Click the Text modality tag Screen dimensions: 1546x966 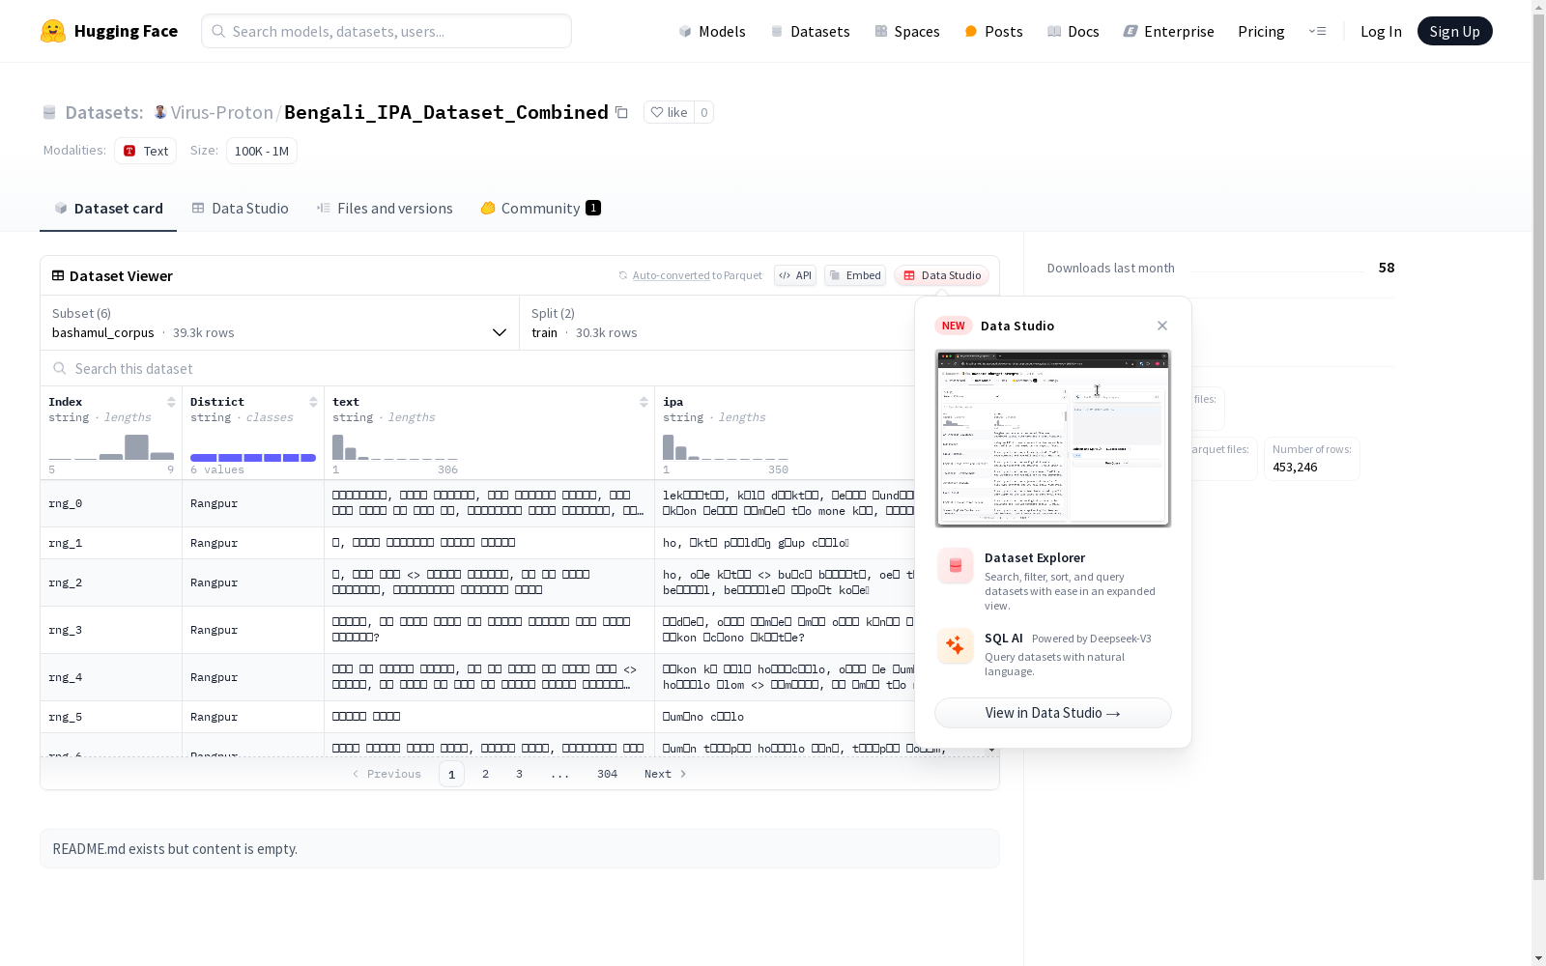pos(146,151)
